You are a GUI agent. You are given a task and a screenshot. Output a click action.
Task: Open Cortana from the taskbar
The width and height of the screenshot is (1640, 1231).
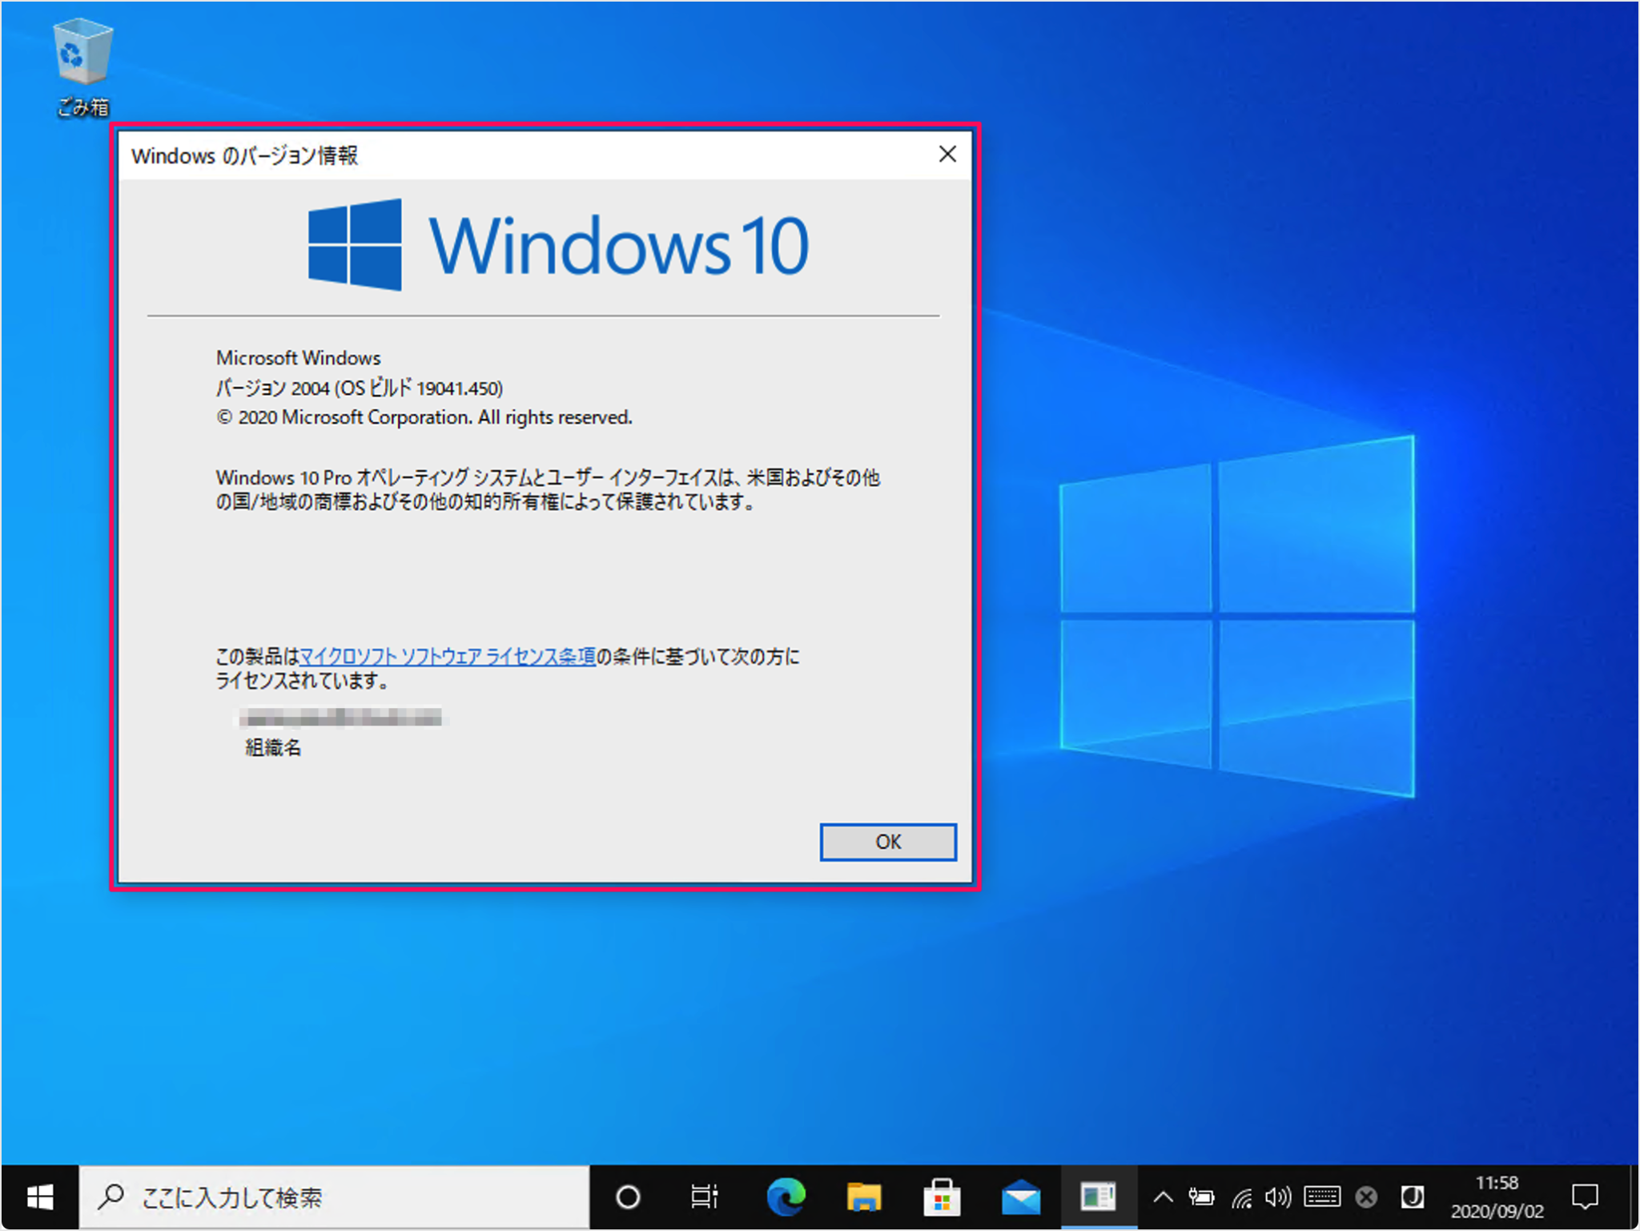[628, 1197]
